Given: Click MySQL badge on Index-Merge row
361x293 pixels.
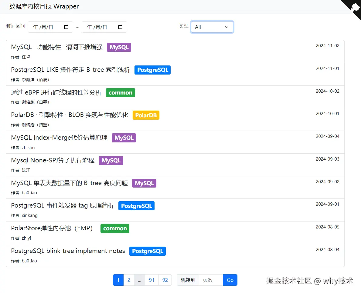Looking at the screenshot, I should [124, 138].
